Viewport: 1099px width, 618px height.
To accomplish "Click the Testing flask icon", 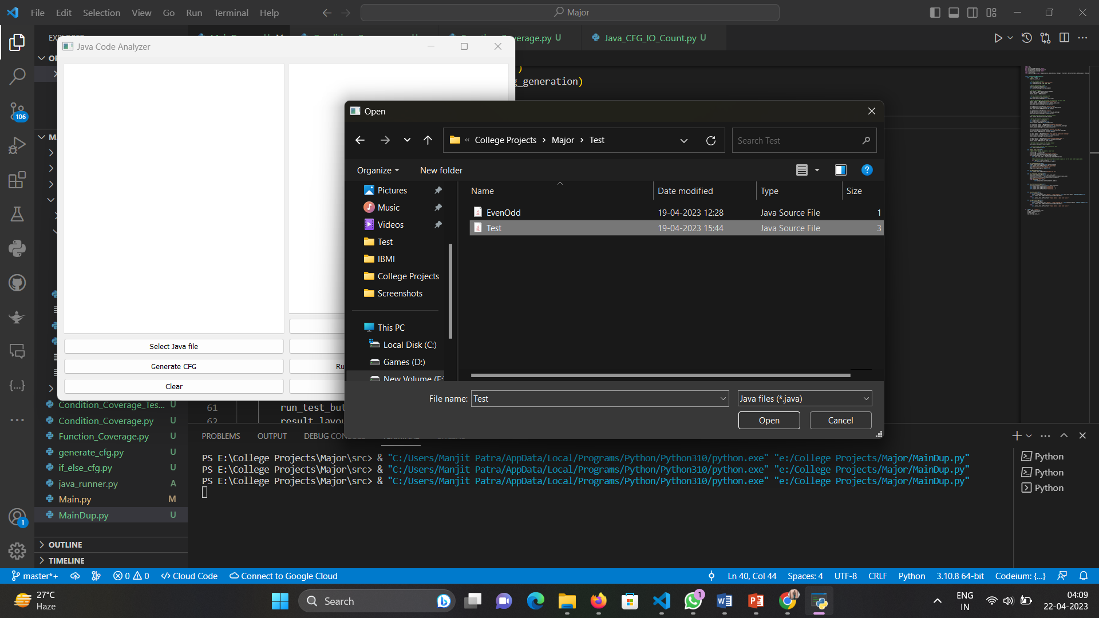I will point(17,214).
